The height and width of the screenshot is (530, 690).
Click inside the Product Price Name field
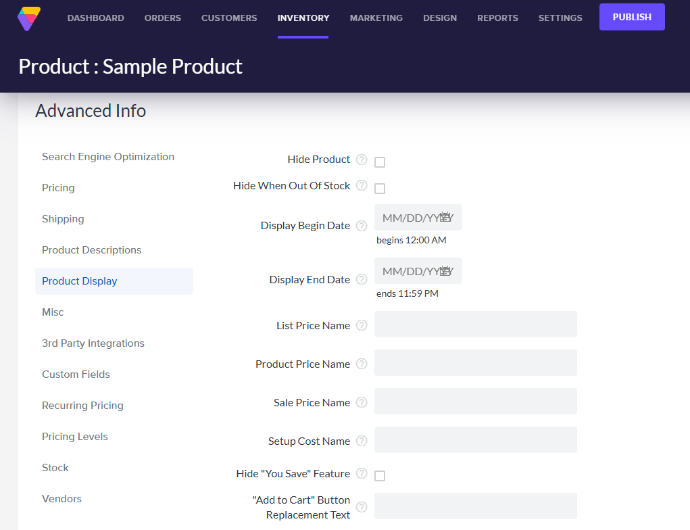(x=475, y=362)
